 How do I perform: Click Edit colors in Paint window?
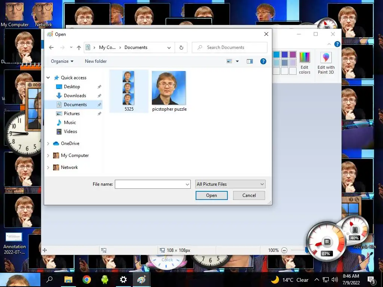tap(304, 63)
